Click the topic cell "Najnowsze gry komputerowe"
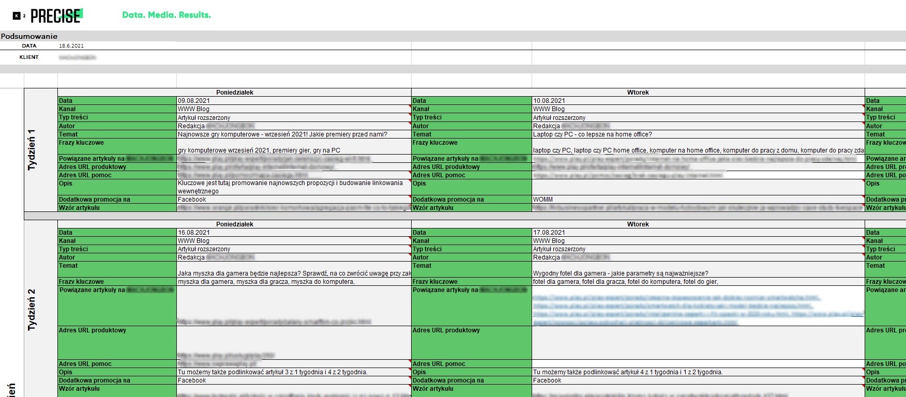The width and height of the screenshot is (906, 397). pyautogui.click(x=282, y=134)
